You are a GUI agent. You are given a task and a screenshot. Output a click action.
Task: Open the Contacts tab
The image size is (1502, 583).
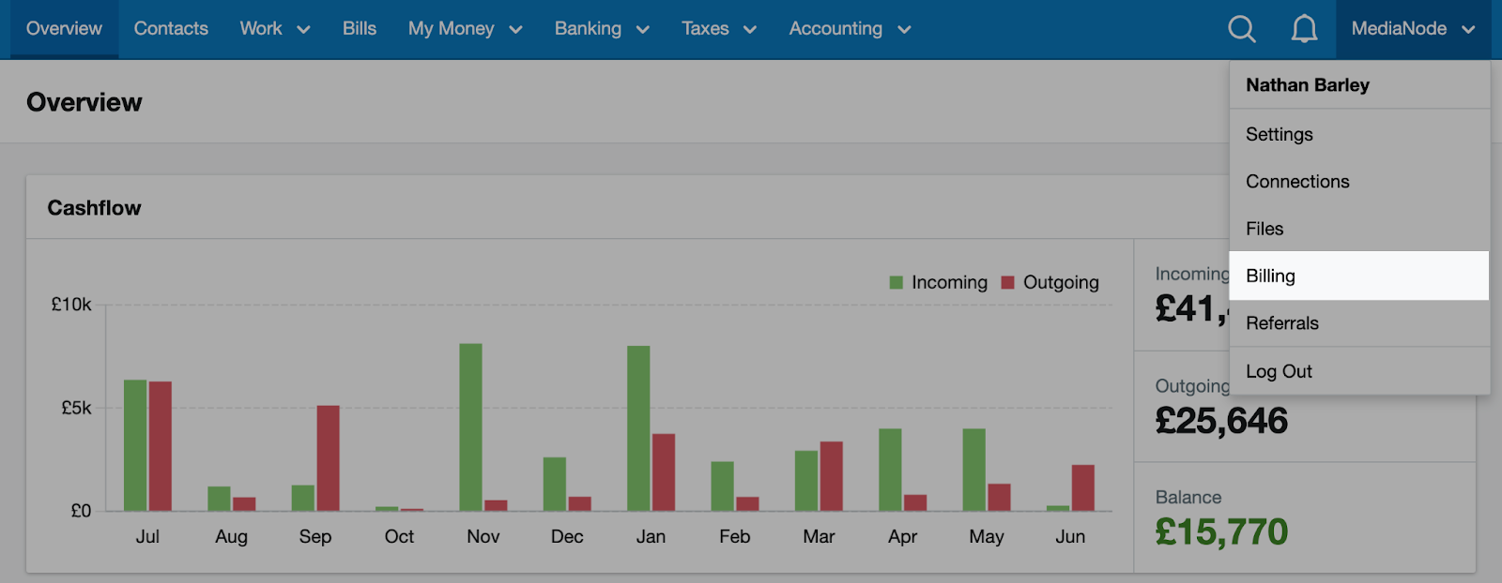pos(171,29)
